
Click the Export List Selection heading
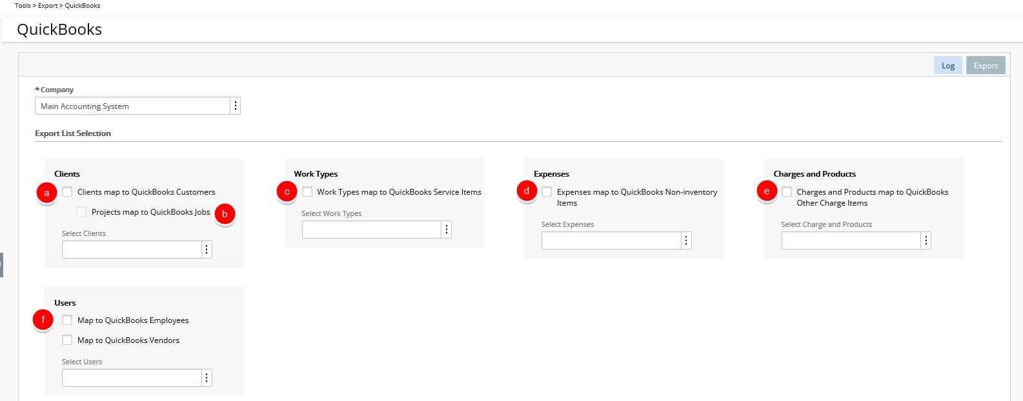click(73, 133)
